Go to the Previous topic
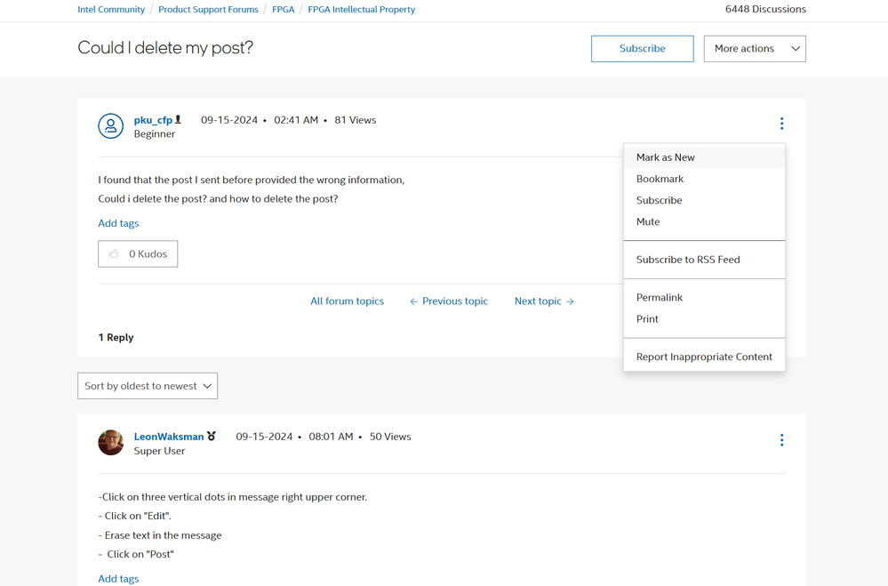Screen dimensions: 888x586 pyautogui.click(x=449, y=301)
